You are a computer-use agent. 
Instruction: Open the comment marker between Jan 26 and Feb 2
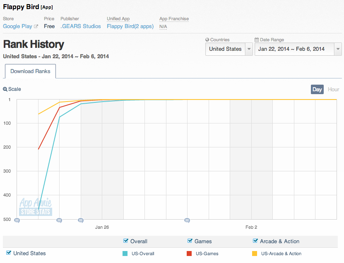click(x=187, y=220)
